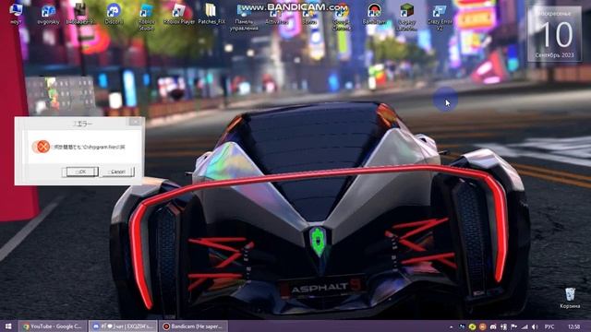Click the calendar date widget showing 10
591x332 pixels.
[555, 35]
